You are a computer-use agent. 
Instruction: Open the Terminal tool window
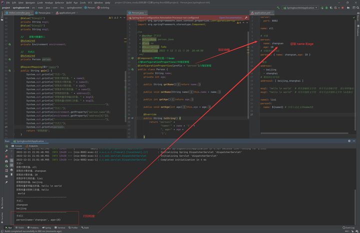point(59,227)
